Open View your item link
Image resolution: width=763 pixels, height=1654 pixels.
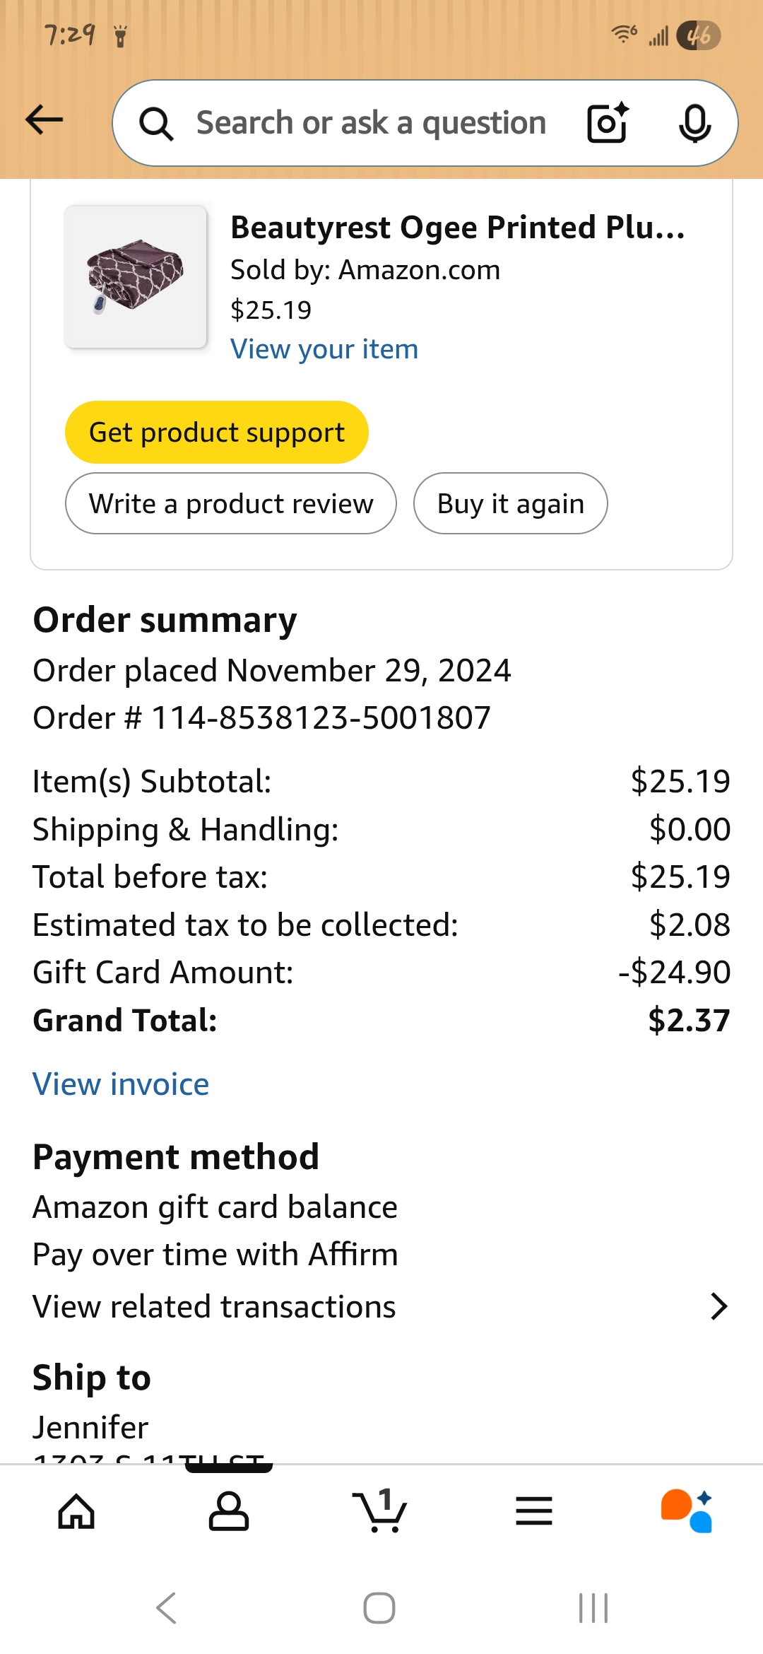(324, 349)
